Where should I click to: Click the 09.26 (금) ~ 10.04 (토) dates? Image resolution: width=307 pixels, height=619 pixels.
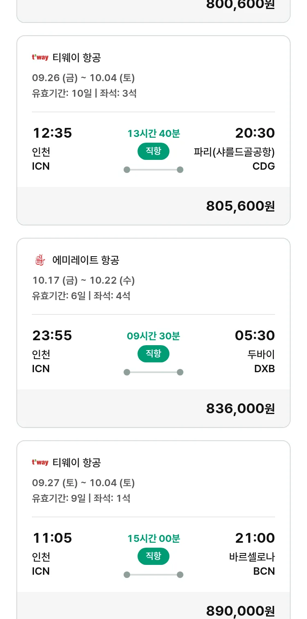tap(84, 77)
